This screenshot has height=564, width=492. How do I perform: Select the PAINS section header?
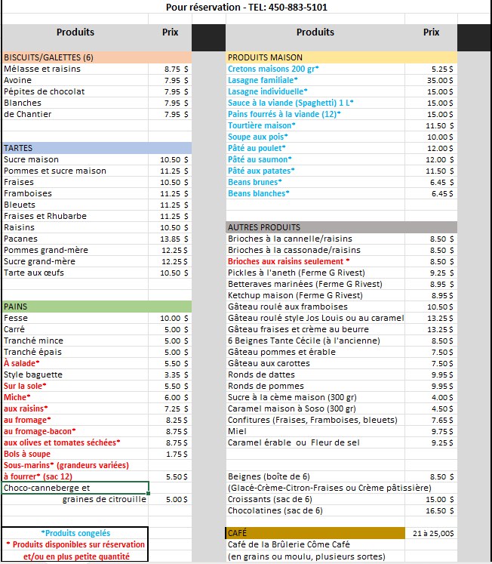click(97, 307)
